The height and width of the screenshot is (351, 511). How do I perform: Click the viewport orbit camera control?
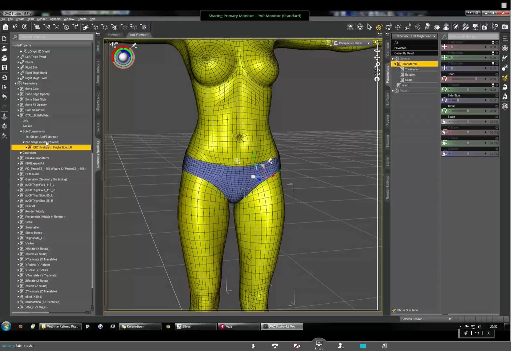coord(377,50)
